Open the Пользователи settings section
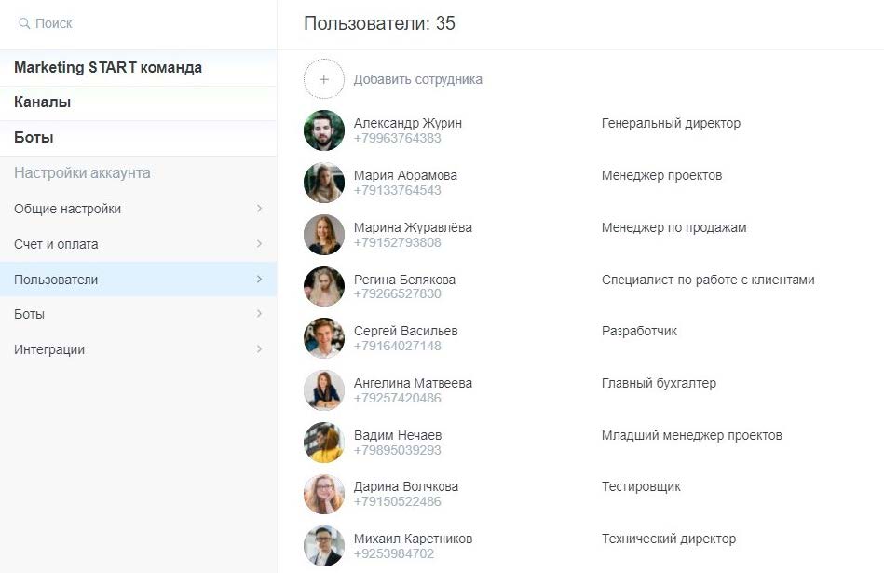The height and width of the screenshot is (573, 884). [56, 280]
